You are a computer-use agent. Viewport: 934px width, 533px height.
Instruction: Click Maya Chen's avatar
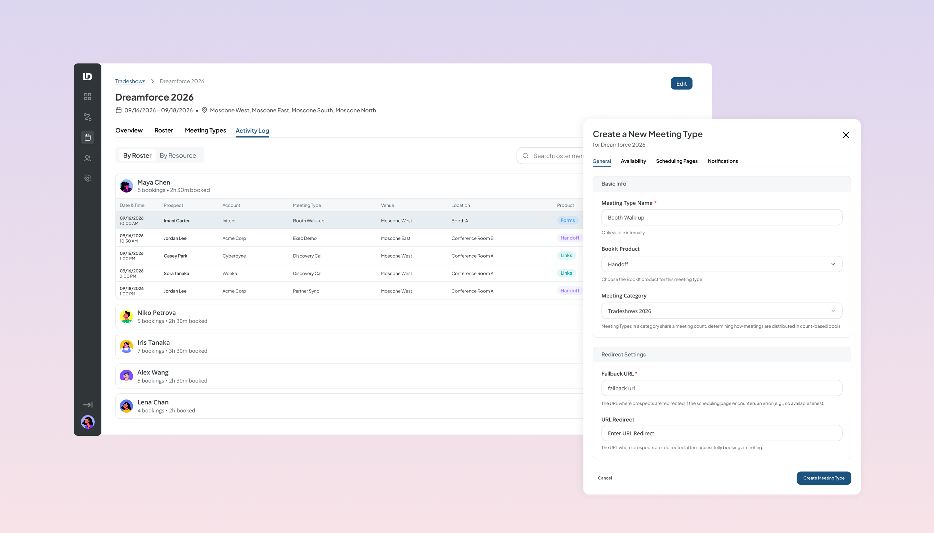(x=126, y=186)
